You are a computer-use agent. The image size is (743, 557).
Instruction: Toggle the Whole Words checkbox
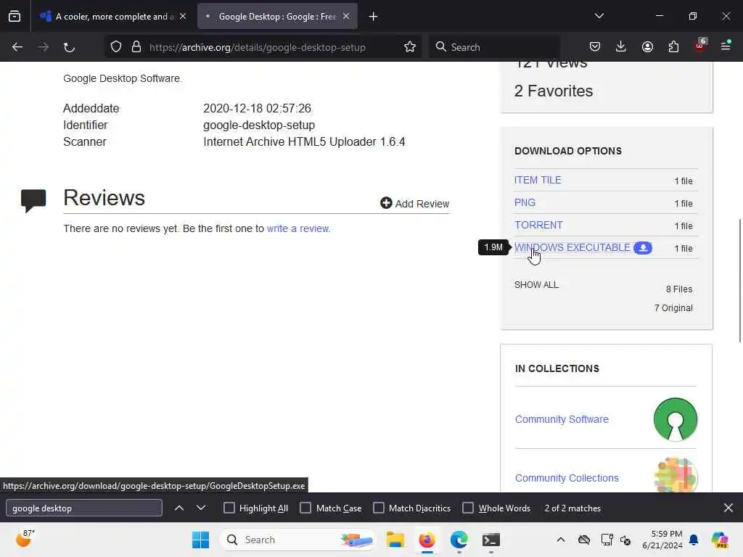coord(468,508)
